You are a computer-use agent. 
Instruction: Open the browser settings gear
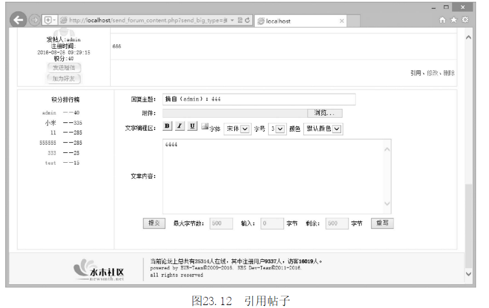(x=465, y=20)
